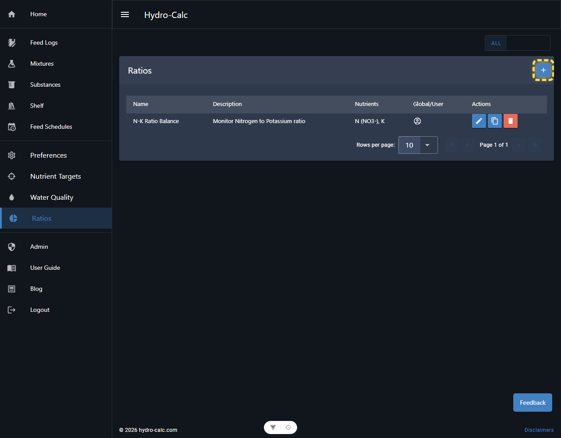Click 'Monitor Nitrogen to Potassium ratio' description
561x438 pixels.
259,121
